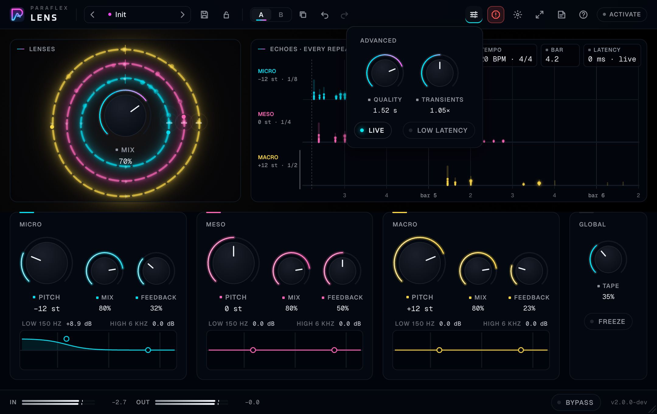
Task: Toggle the BYPASS button
Action: tap(576, 402)
